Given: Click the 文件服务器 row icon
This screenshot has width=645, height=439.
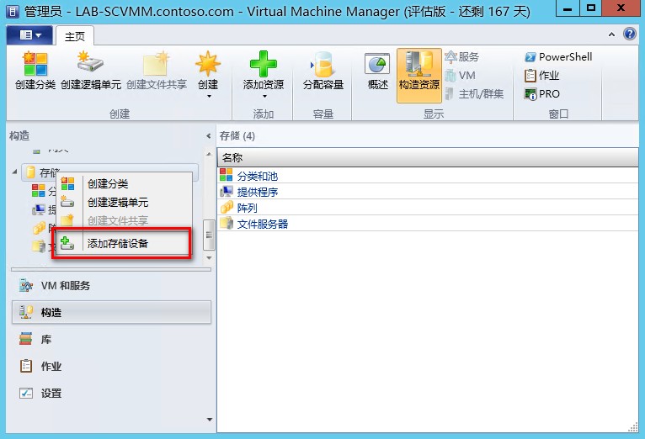Looking at the screenshot, I should (x=227, y=223).
